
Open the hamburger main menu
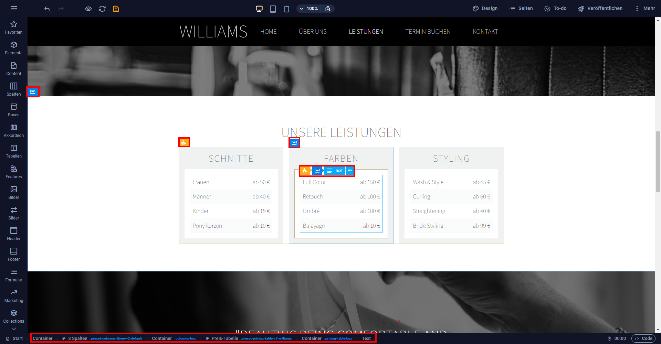click(14, 9)
